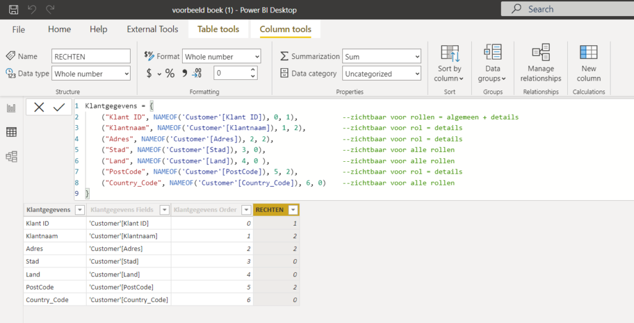
Task: Click the New column icon
Action: tap(588, 63)
